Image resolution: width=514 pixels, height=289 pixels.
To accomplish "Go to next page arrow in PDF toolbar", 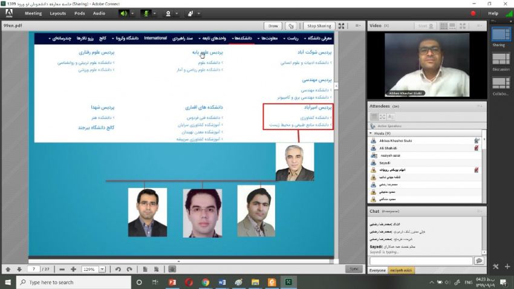I will (19, 269).
